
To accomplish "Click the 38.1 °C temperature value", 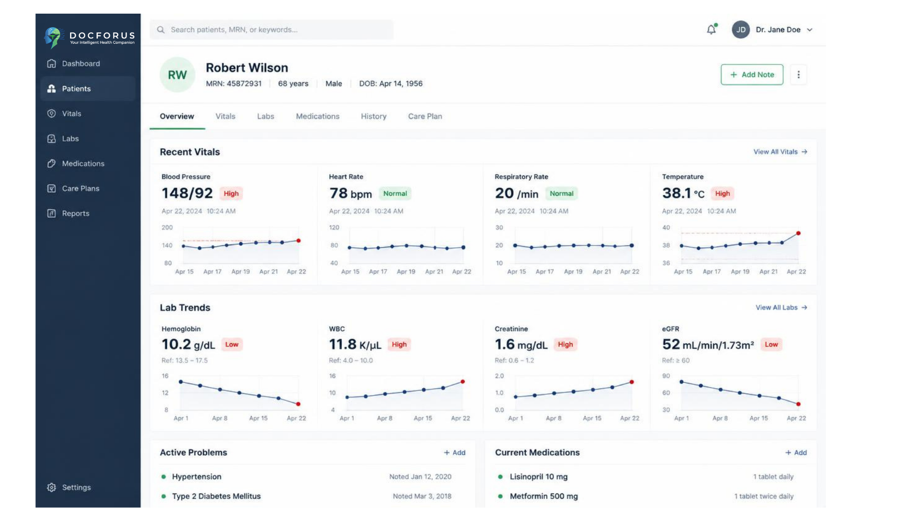I will [x=683, y=193].
